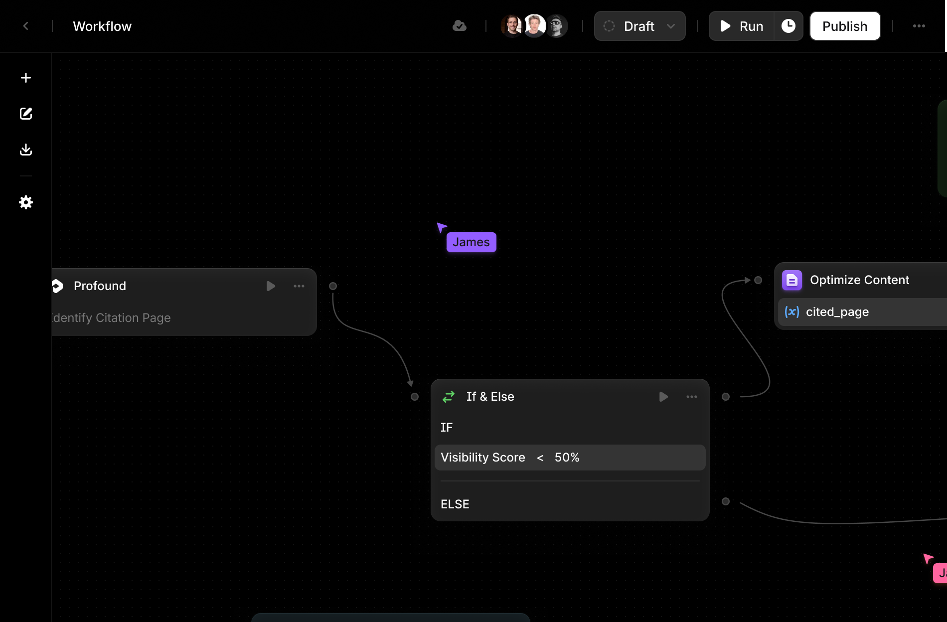Viewport: 947px width, 622px height.
Task: Click the swap arrows icon on If & Else
Action: (448, 396)
